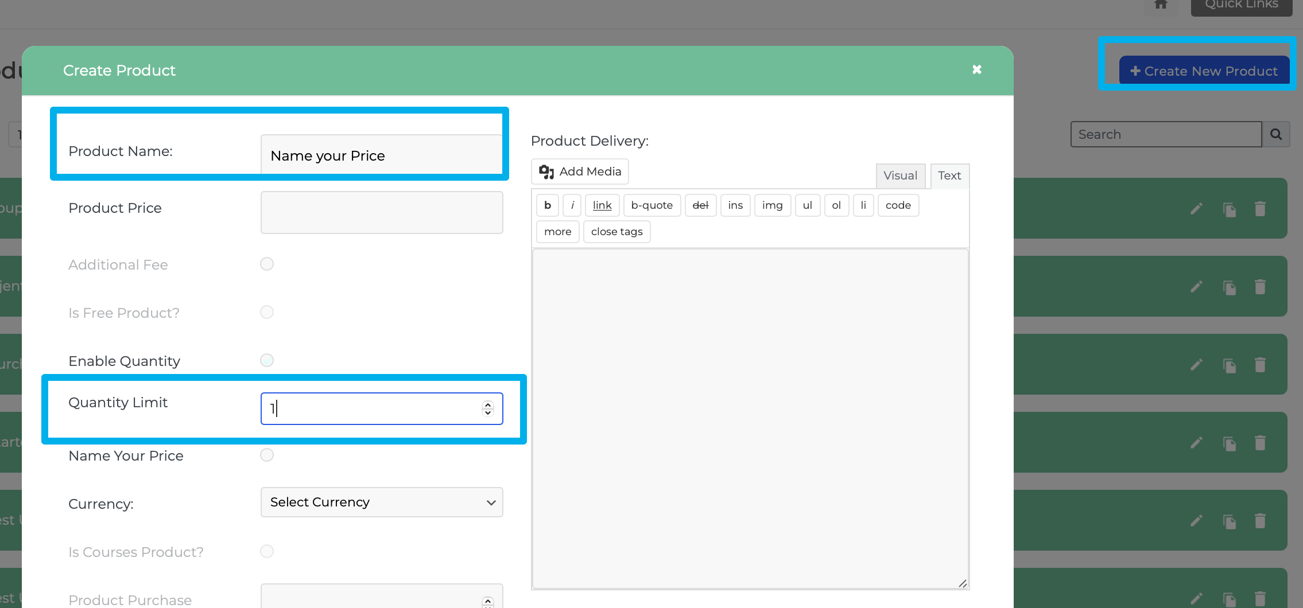Insert a link using the link quicktag
The width and height of the screenshot is (1303, 608).
click(x=602, y=205)
